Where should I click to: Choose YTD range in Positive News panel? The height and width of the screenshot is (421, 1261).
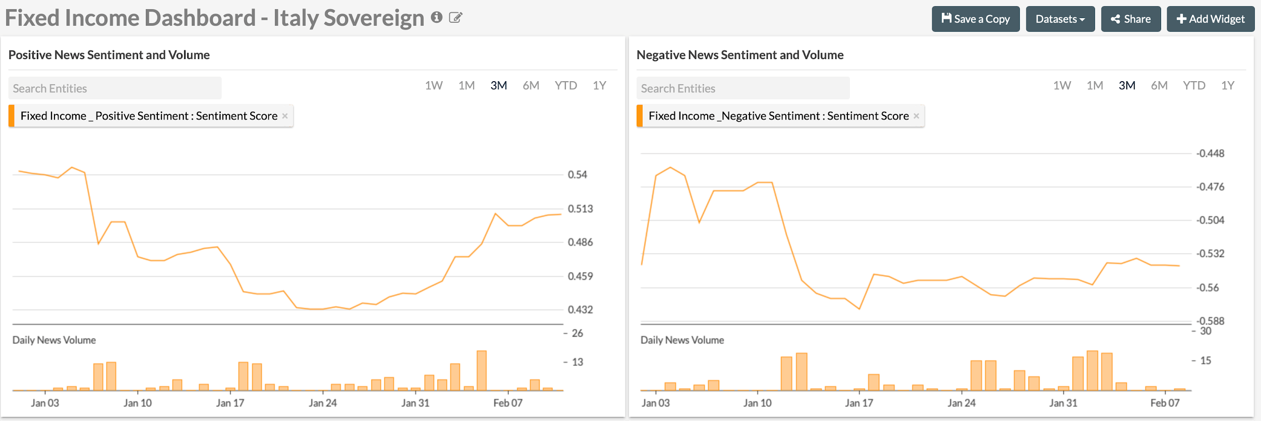click(565, 86)
